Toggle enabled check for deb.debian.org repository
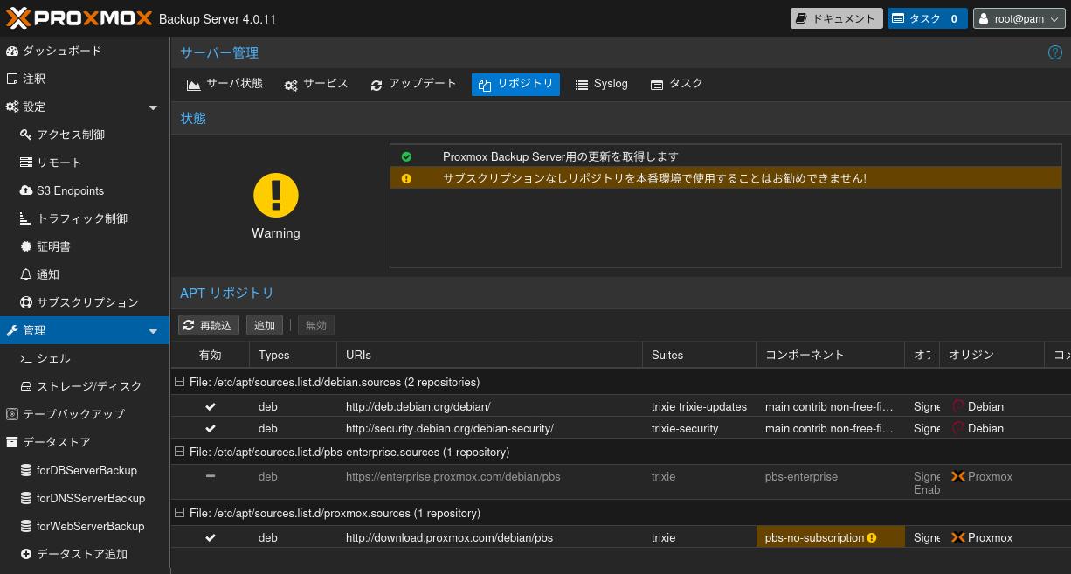The height and width of the screenshot is (574, 1071). coord(211,406)
